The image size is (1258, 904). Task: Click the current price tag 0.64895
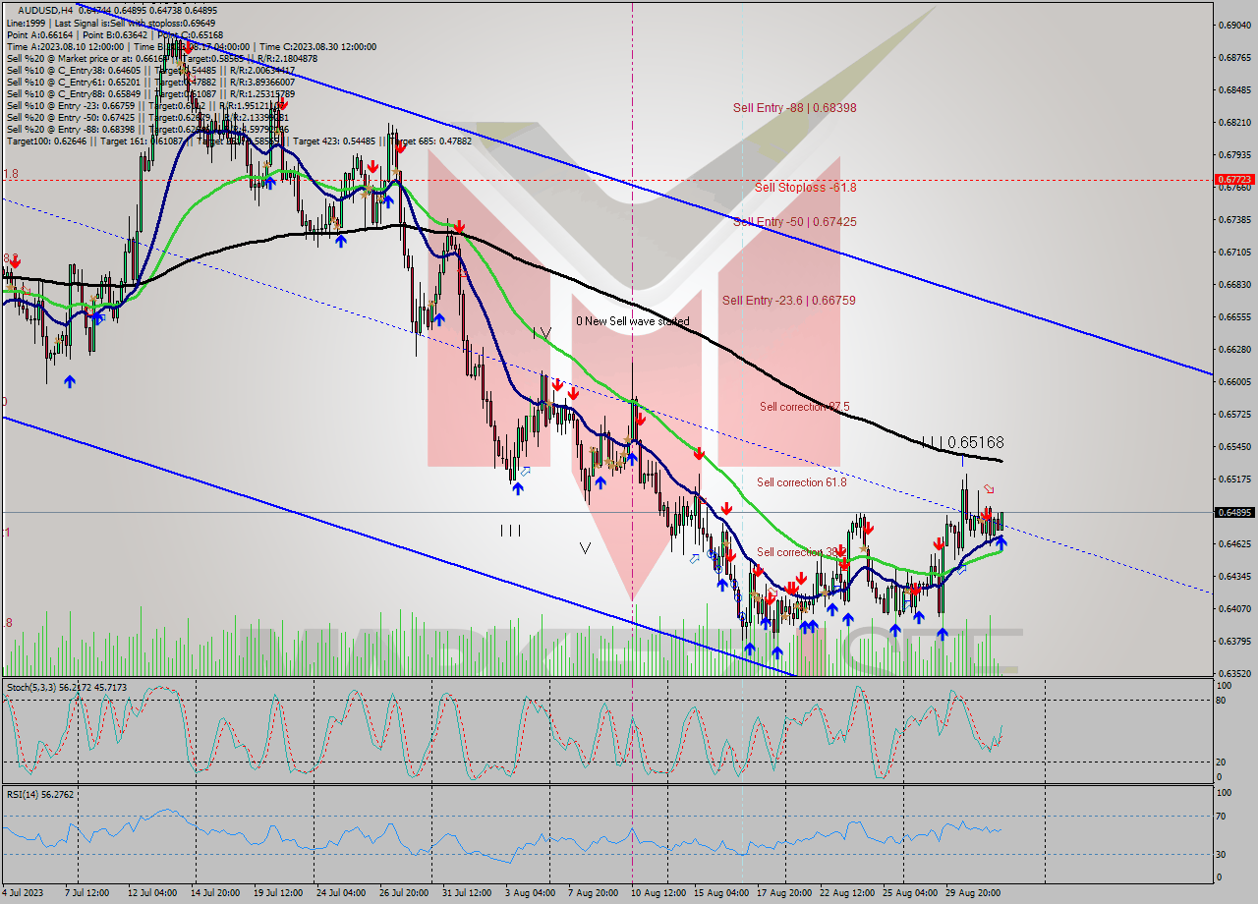(1233, 512)
